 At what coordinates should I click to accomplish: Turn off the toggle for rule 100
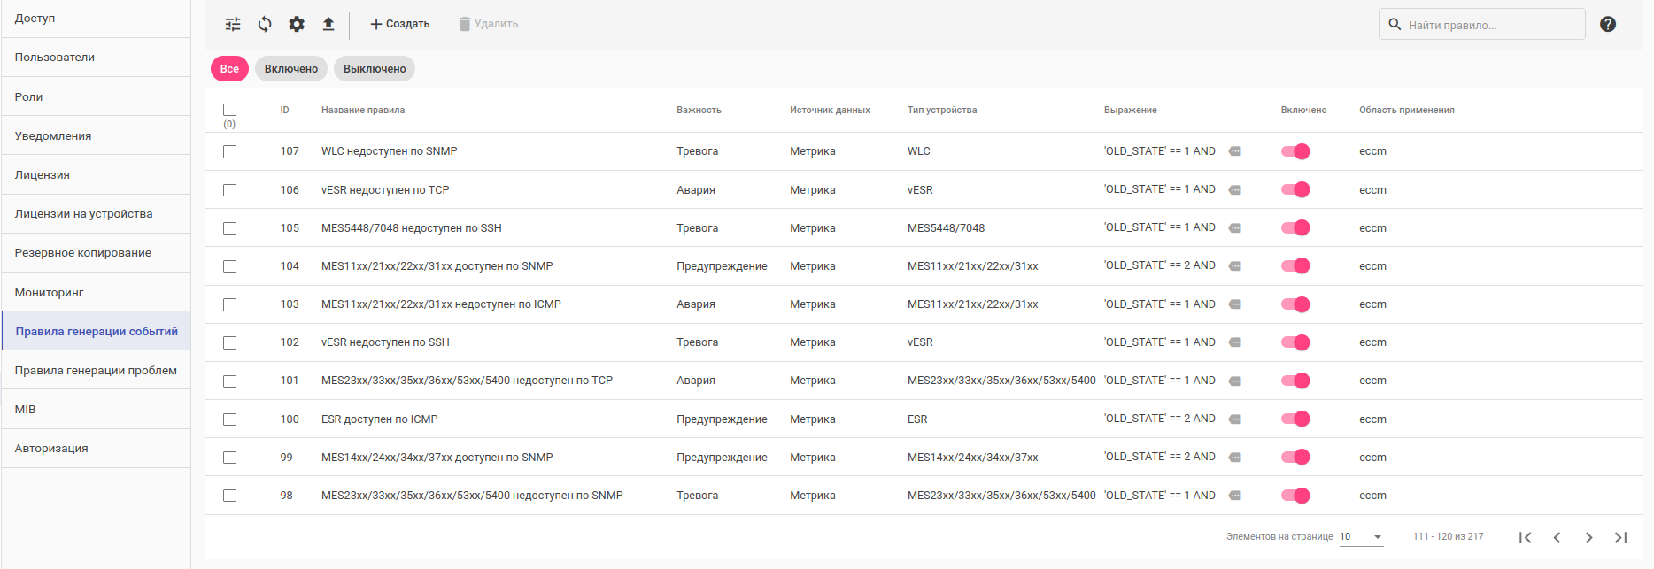1295,419
